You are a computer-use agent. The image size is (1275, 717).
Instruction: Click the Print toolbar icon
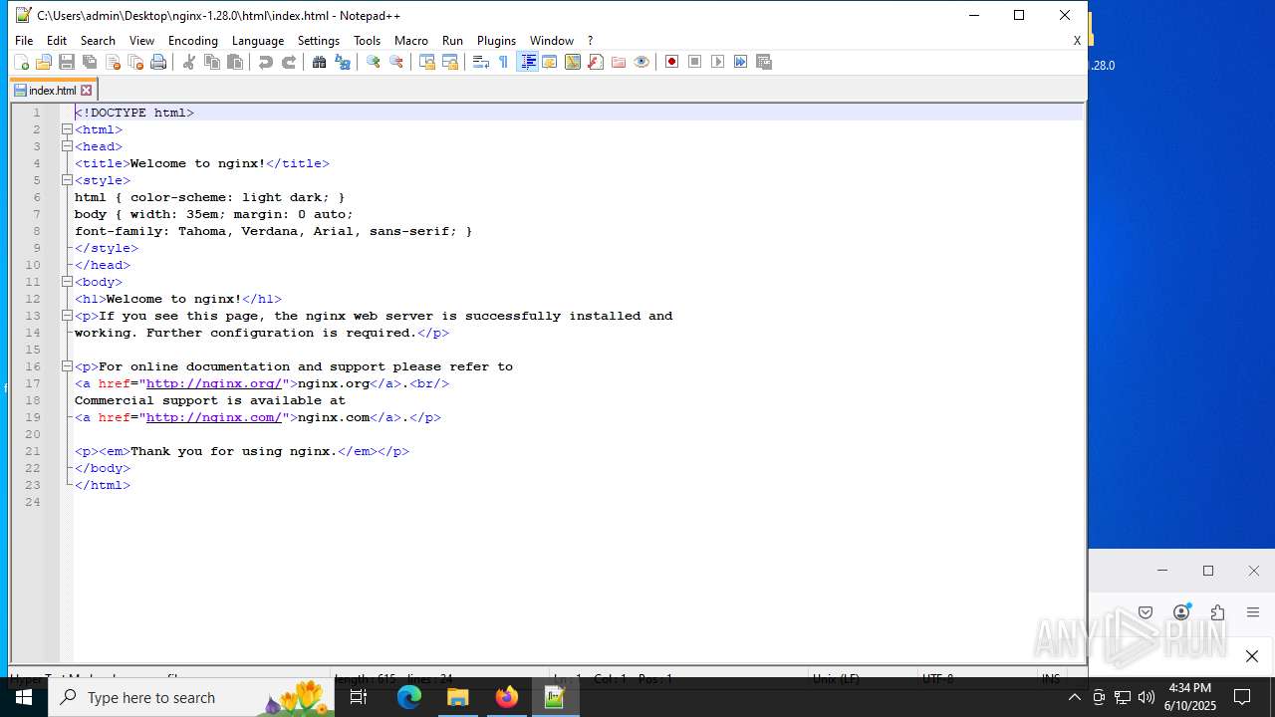pyautogui.click(x=158, y=62)
